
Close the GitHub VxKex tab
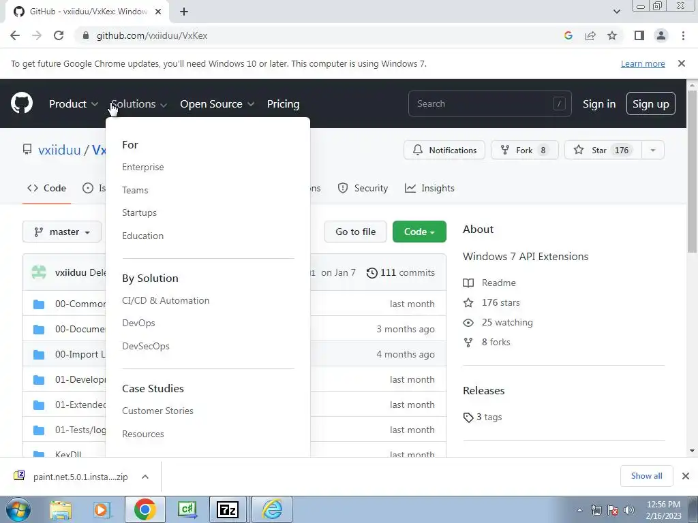158,12
